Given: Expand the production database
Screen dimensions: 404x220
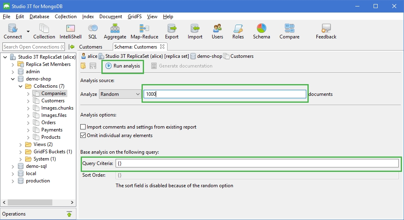Looking at the screenshot, I should point(13,181).
